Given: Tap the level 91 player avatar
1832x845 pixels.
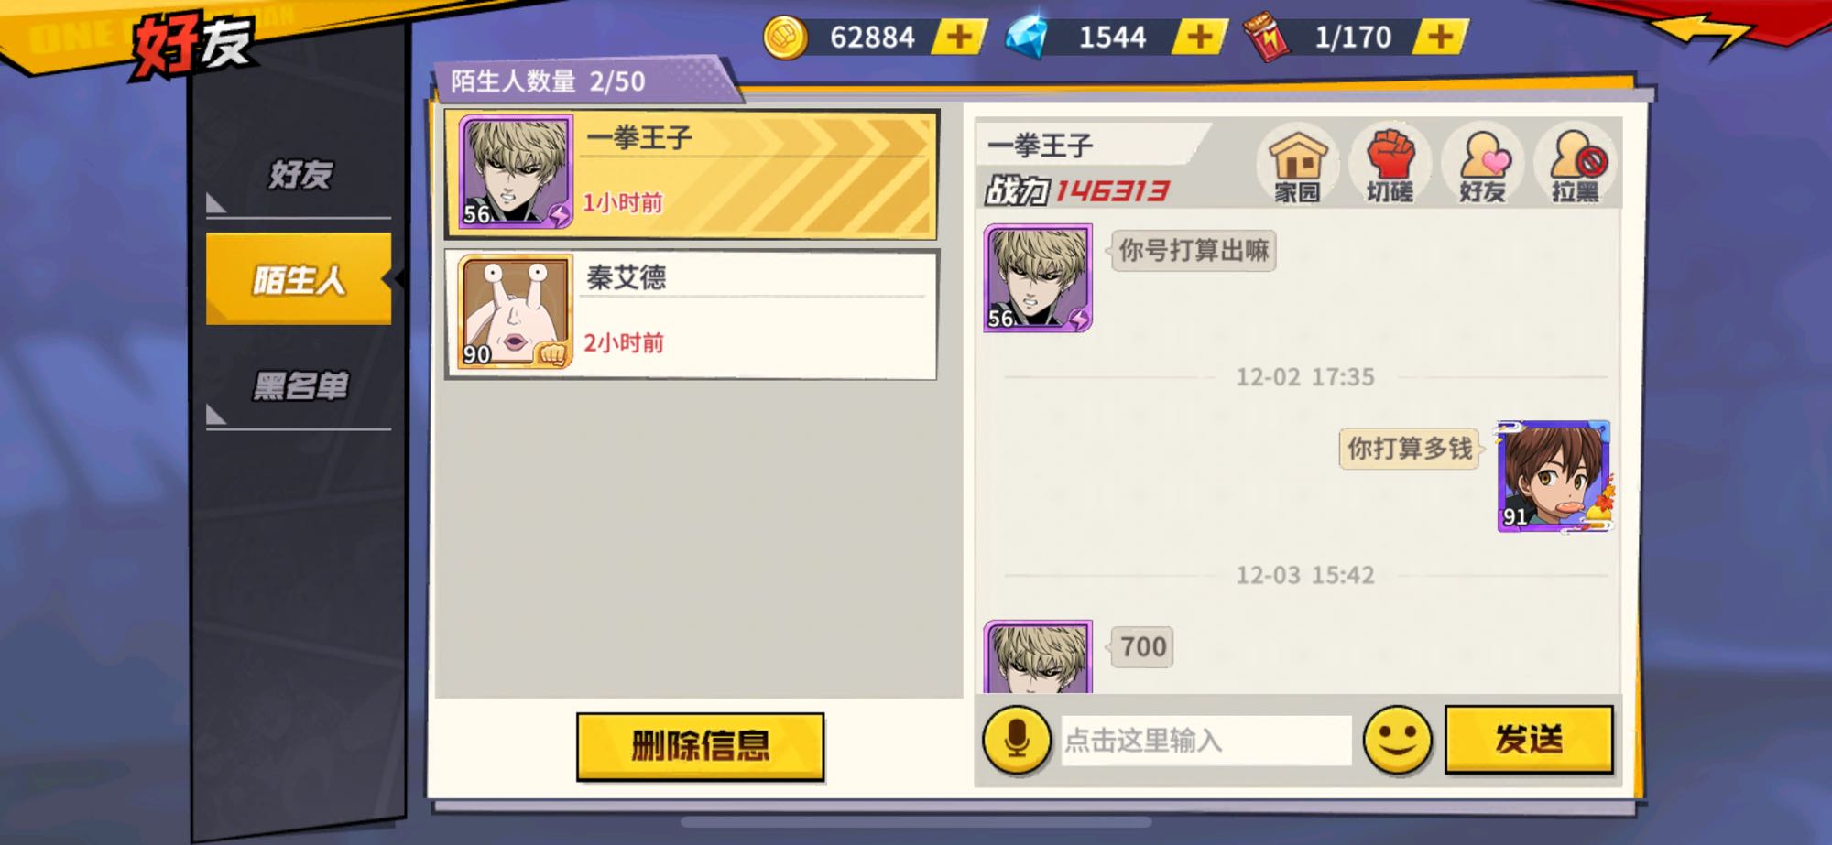Looking at the screenshot, I should pyautogui.click(x=1554, y=476).
